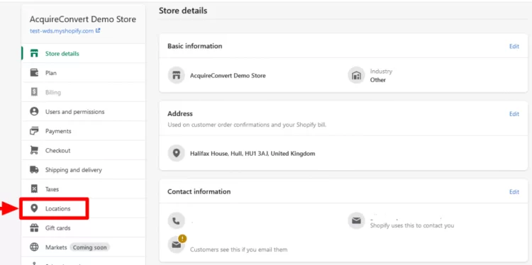532x265 pixels.
Task: Open Store details settings section
Action: click(84, 54)
